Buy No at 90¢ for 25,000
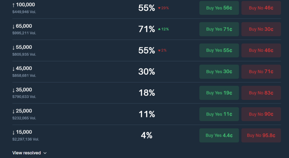The height and width of the screenshot is (158, 289). tap(261, 114)
